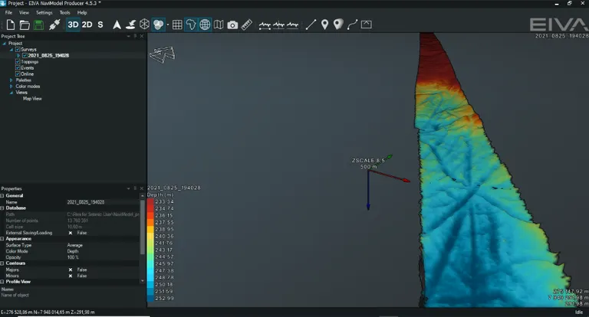Viewport: 589px width, 317px height.
Task: Expand the Color modes node
Action: pos(12,87)
